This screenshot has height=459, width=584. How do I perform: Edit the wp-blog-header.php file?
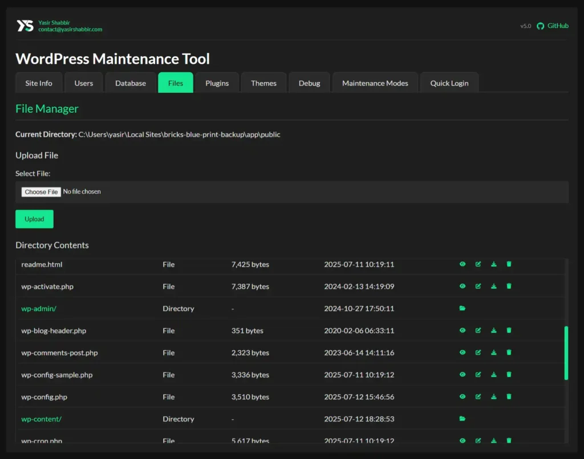point(478,330)
